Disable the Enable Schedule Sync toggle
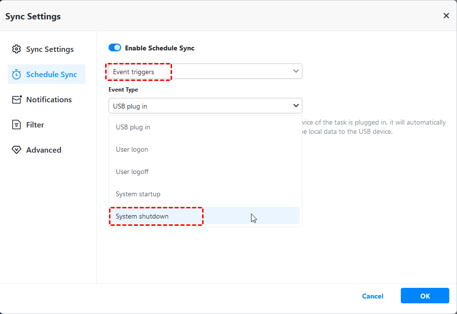 coord(115,48)
